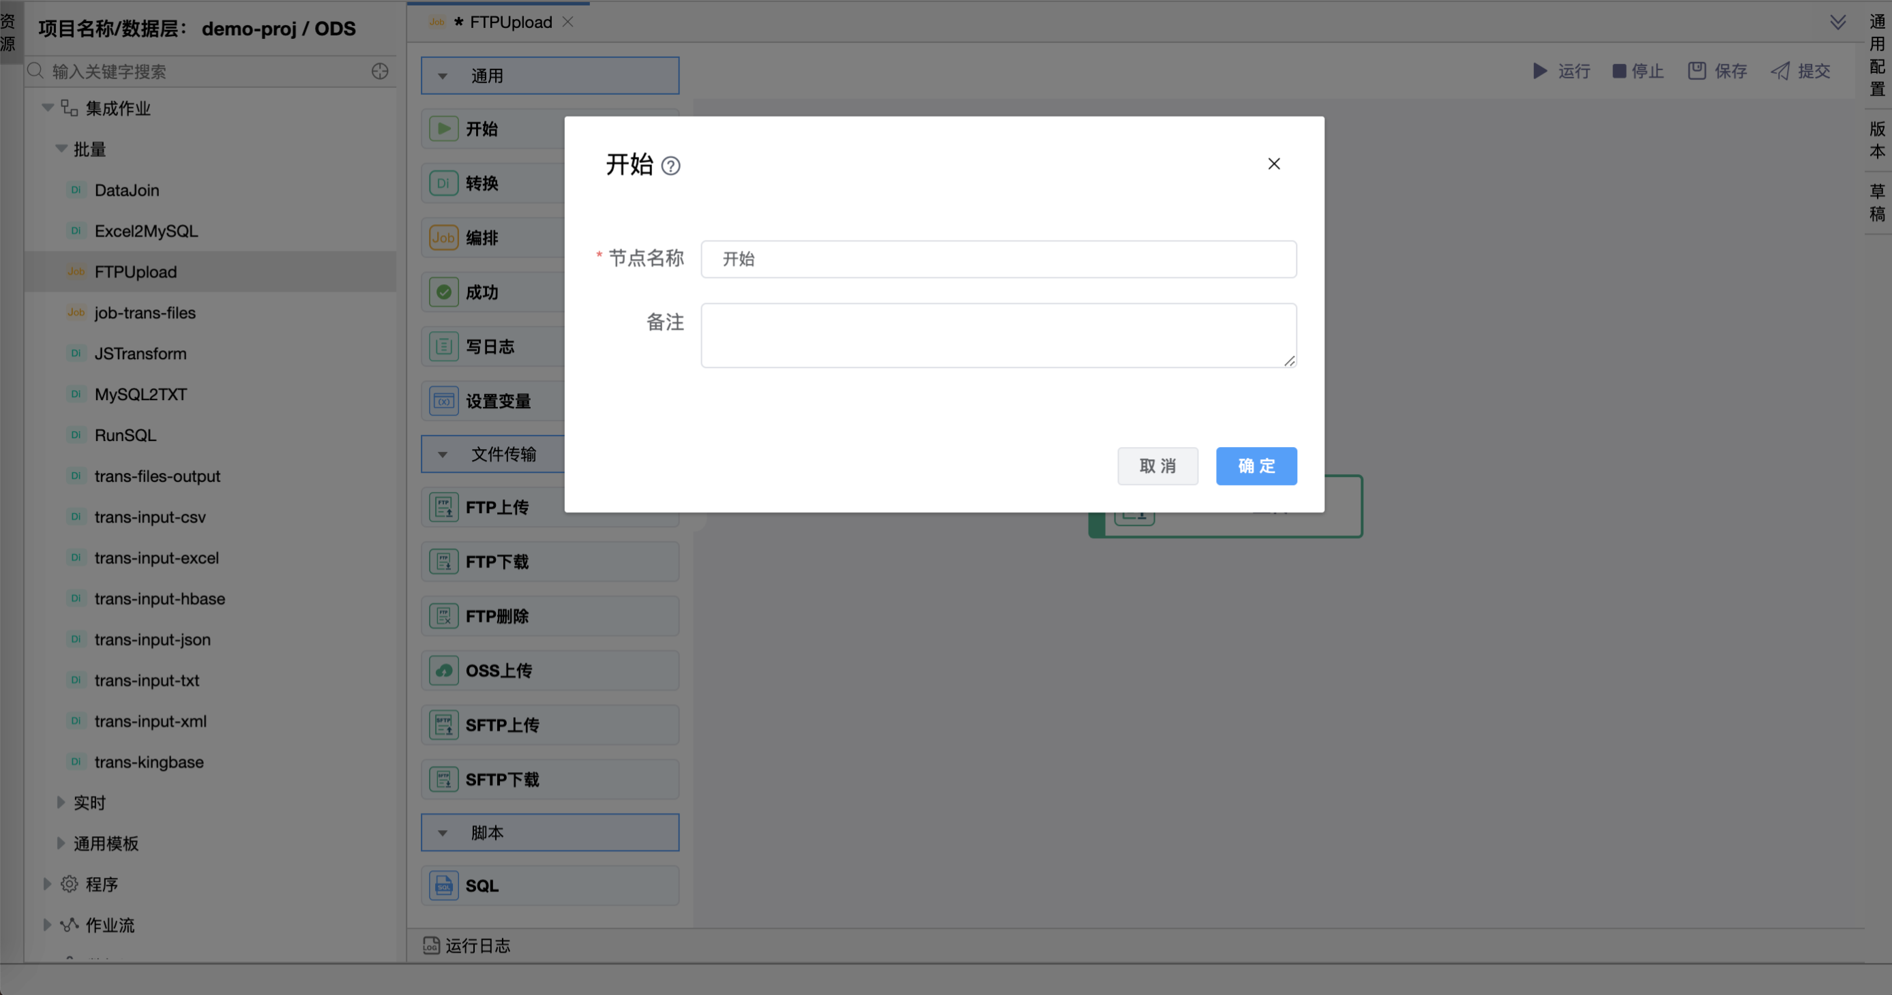Collapse the 脚本 component group
Image resolution: width=1892 pixels, height=995 pixels.
pos(443,833)
